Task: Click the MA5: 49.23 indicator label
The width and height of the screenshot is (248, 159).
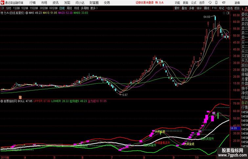Action: 35,13
